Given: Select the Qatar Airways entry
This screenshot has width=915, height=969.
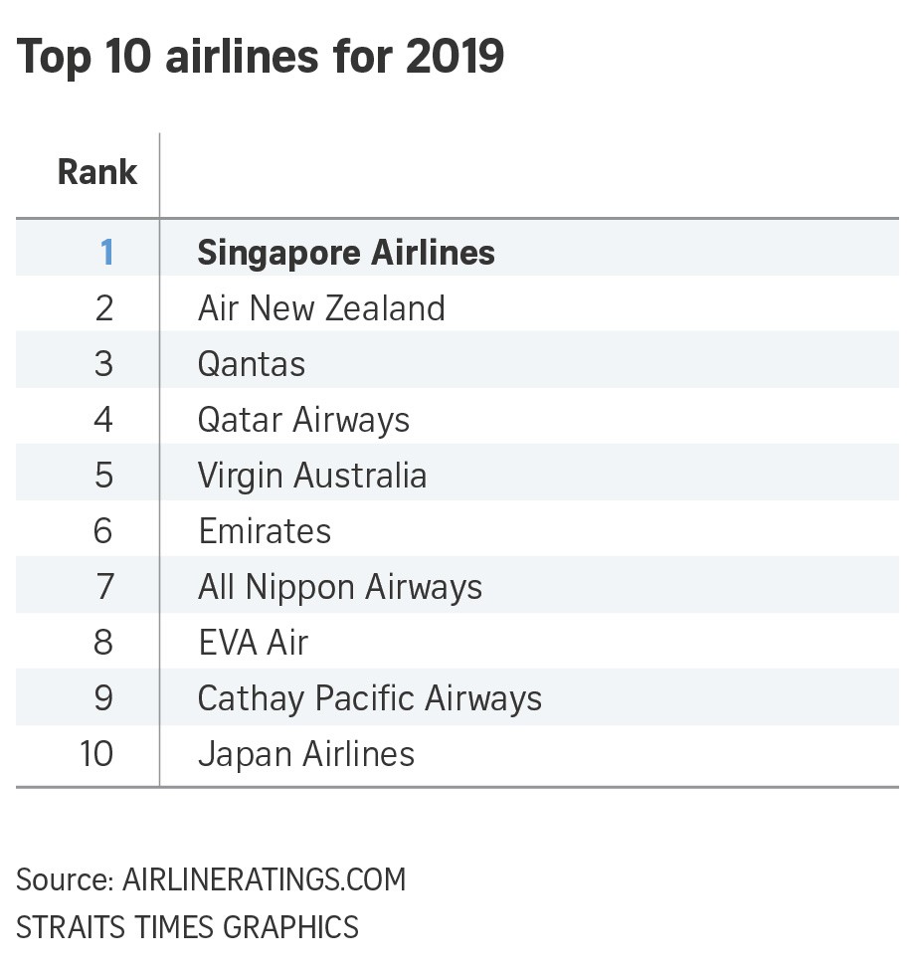Looking at the screenshot, I should [303, 420].
